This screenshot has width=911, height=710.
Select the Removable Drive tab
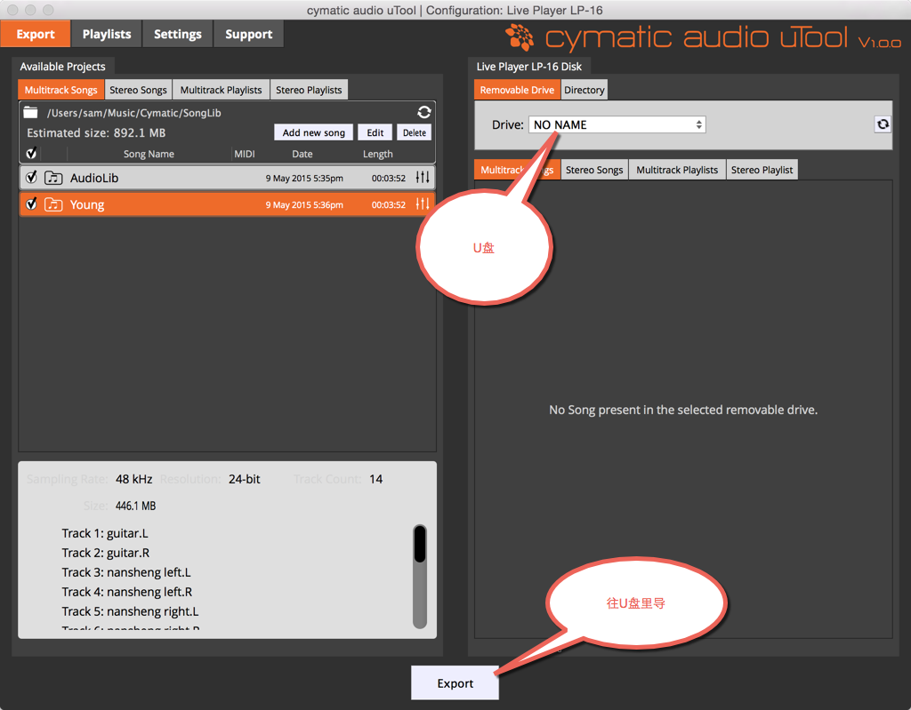tap(517, 90)
